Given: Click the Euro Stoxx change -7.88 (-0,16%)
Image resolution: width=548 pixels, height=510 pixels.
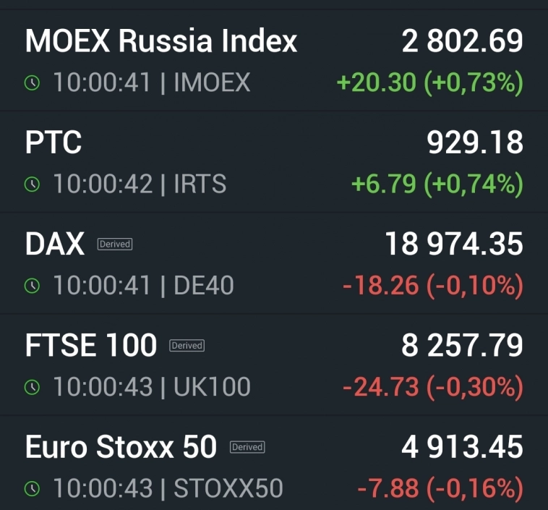Looking at the screenshot, I should click(440, 489).
